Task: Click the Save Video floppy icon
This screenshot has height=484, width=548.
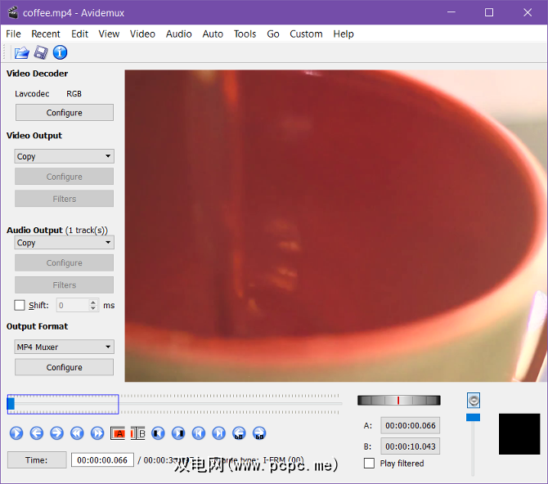Action: point(40,53)
